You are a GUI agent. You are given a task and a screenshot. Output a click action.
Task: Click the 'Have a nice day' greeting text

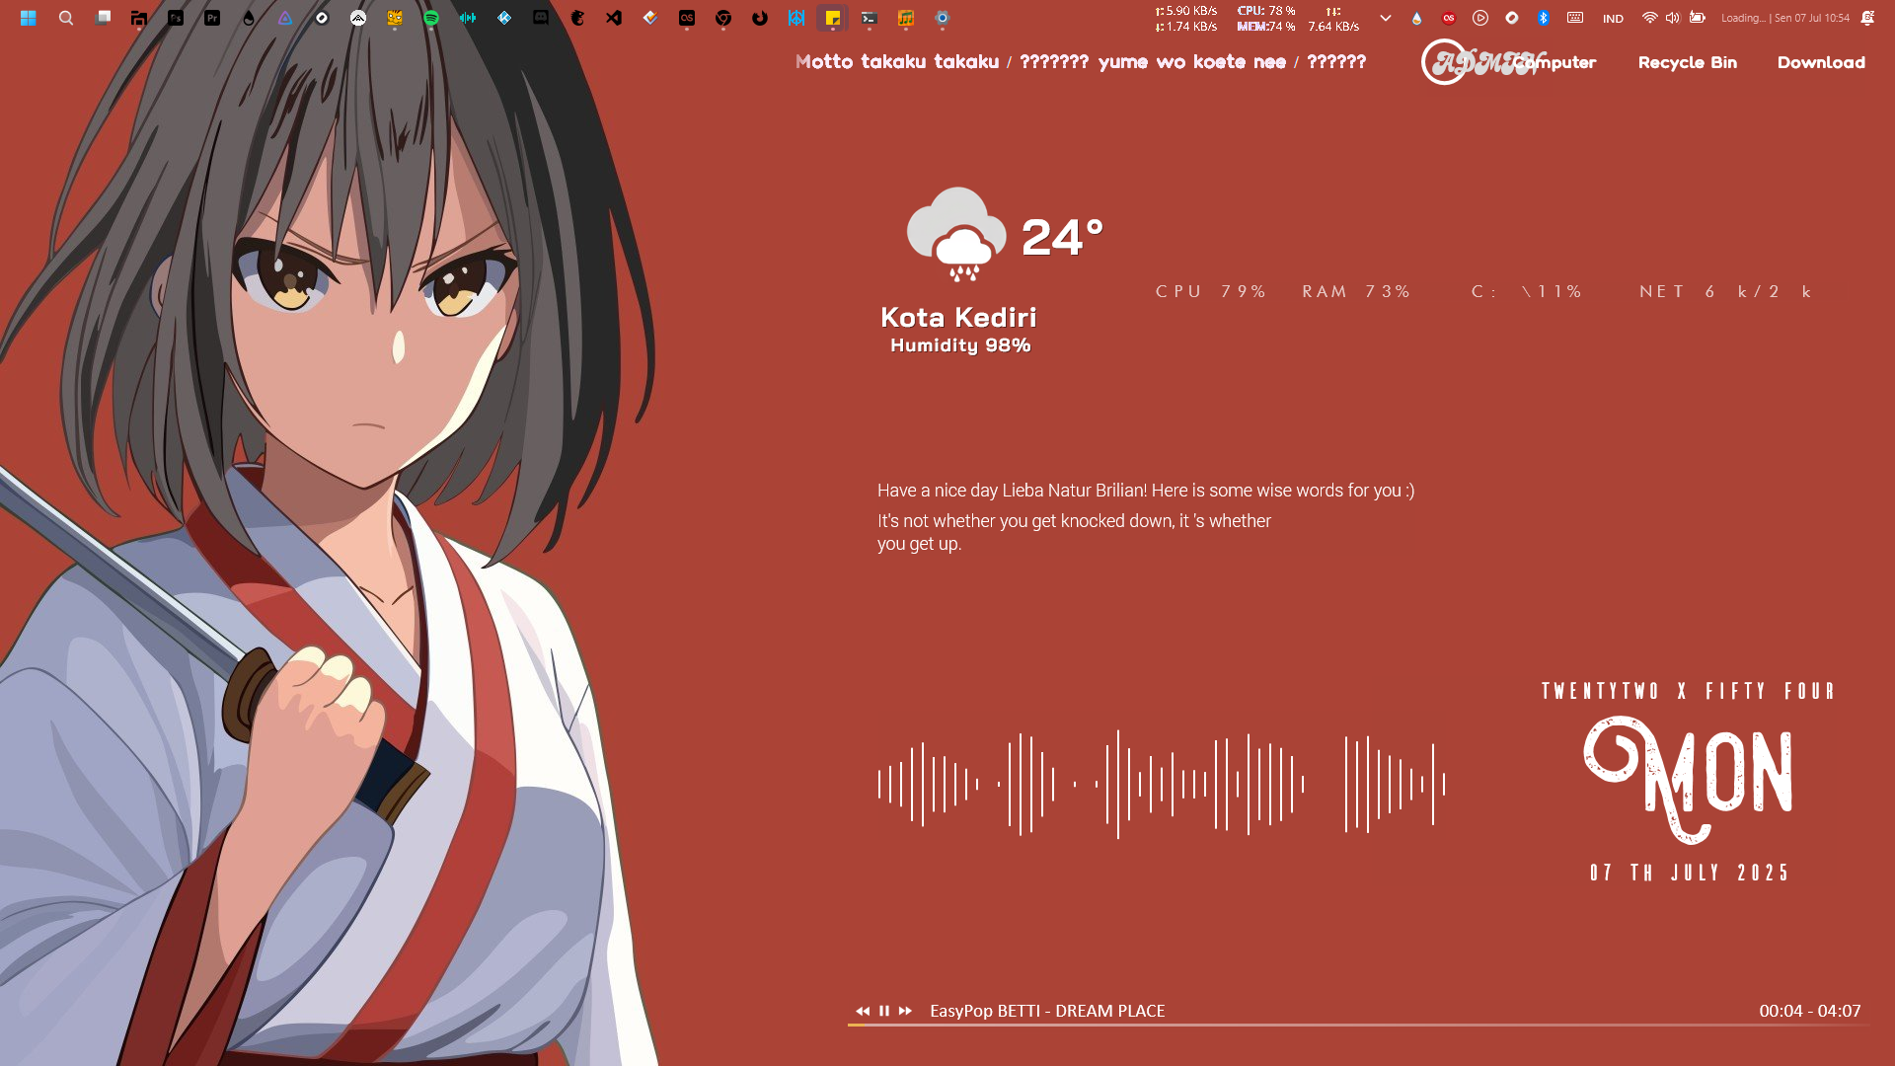1146,491
